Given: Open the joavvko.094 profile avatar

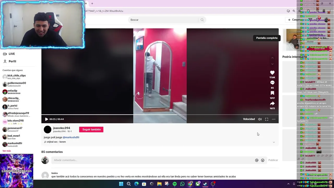Looking at the screenshot, I should (x=47, y=130).
